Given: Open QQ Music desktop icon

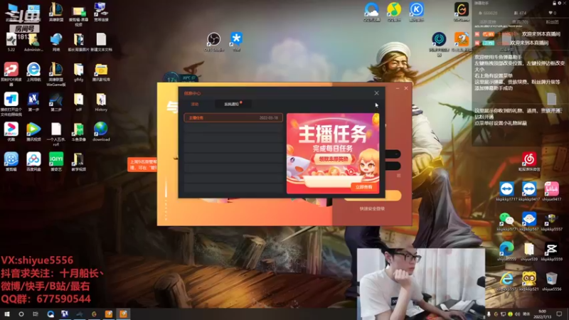Looking at the screenshot, I should (394, 11).
